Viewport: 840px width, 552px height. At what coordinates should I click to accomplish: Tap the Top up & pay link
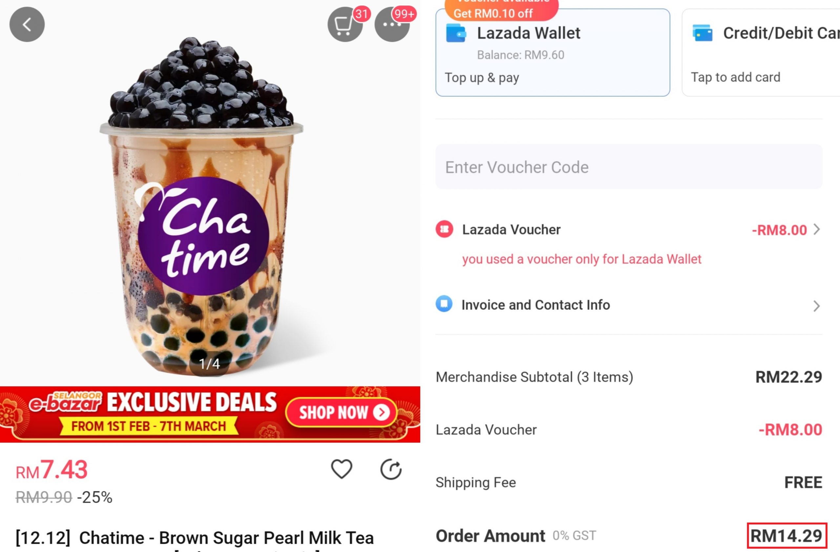tap(482, 78)
